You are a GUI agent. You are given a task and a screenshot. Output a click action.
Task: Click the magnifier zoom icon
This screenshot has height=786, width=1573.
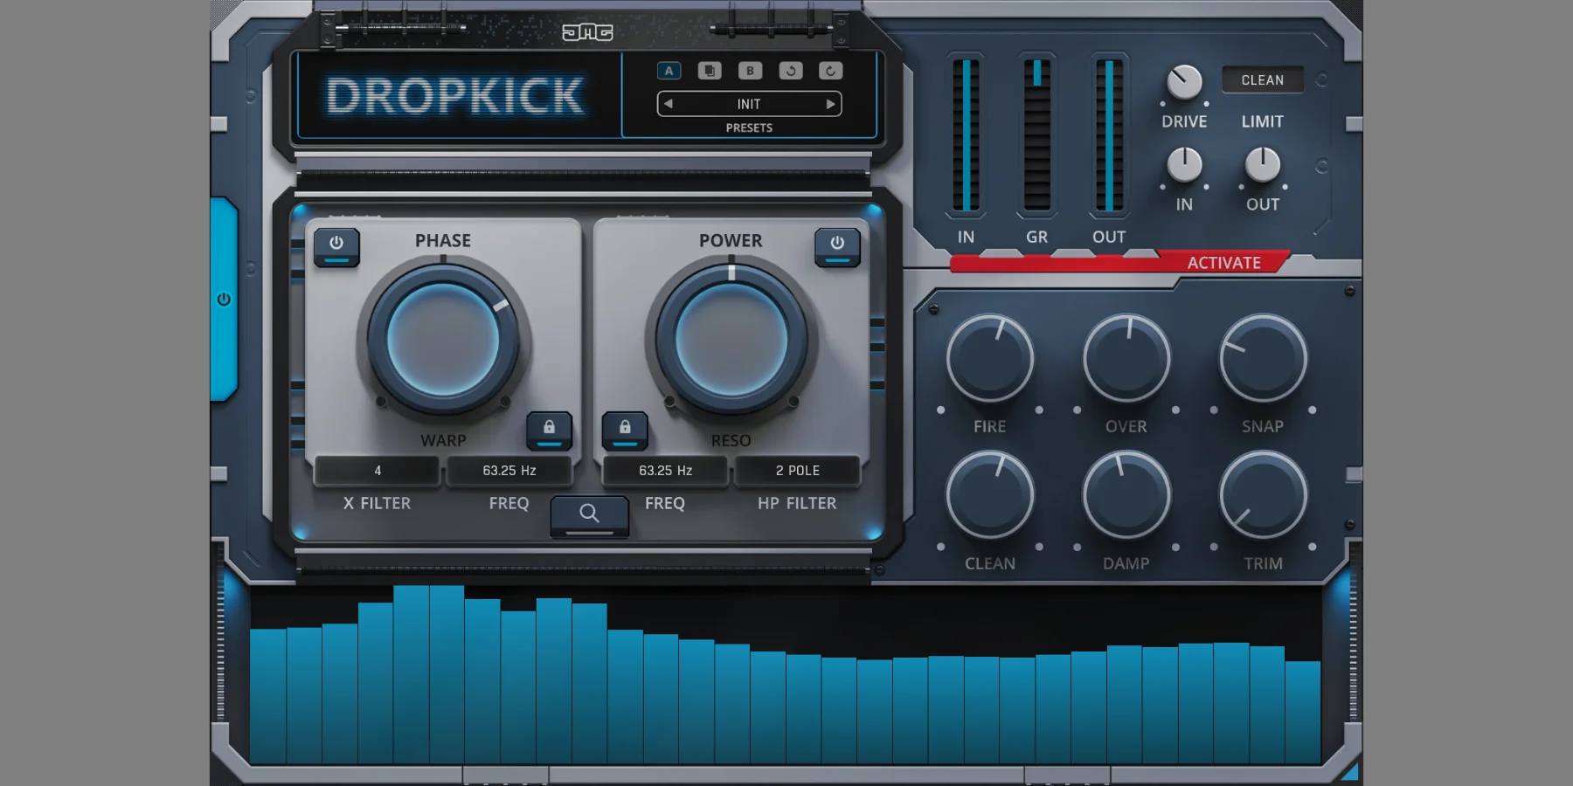(590, 514)
